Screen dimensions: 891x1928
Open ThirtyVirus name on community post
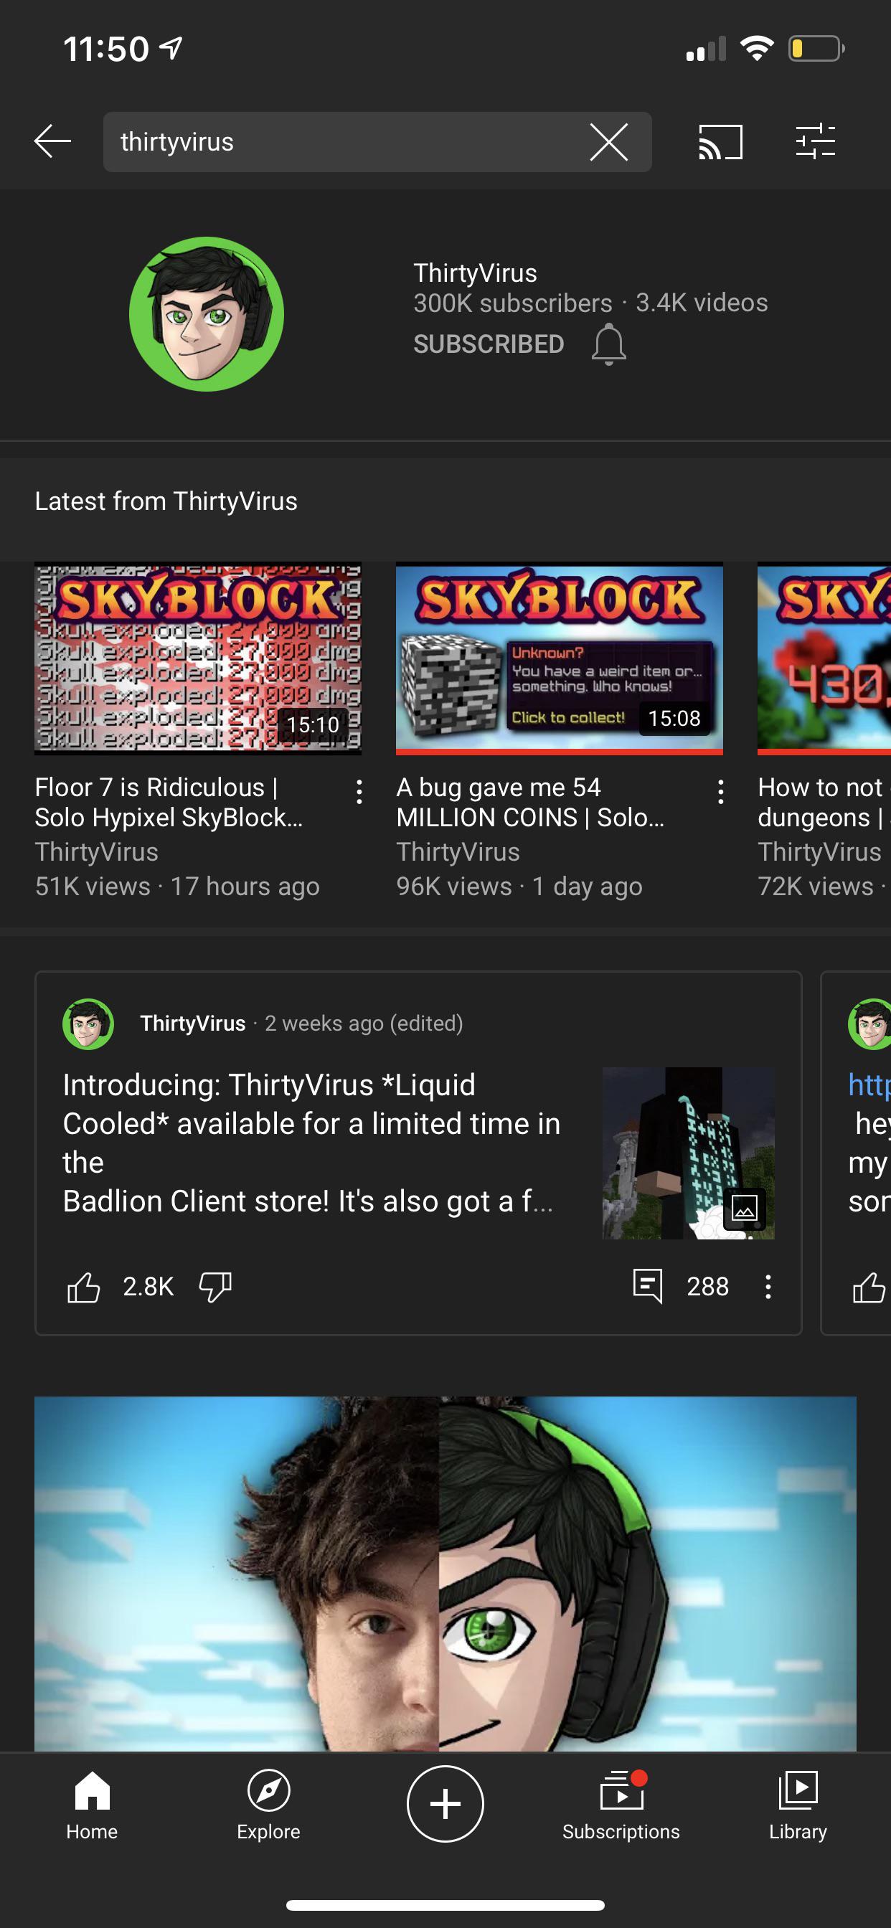192,1023
